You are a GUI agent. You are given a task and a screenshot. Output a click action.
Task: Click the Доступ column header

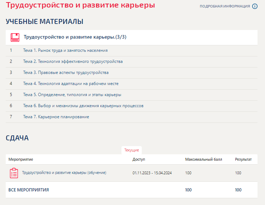(139, 159)
